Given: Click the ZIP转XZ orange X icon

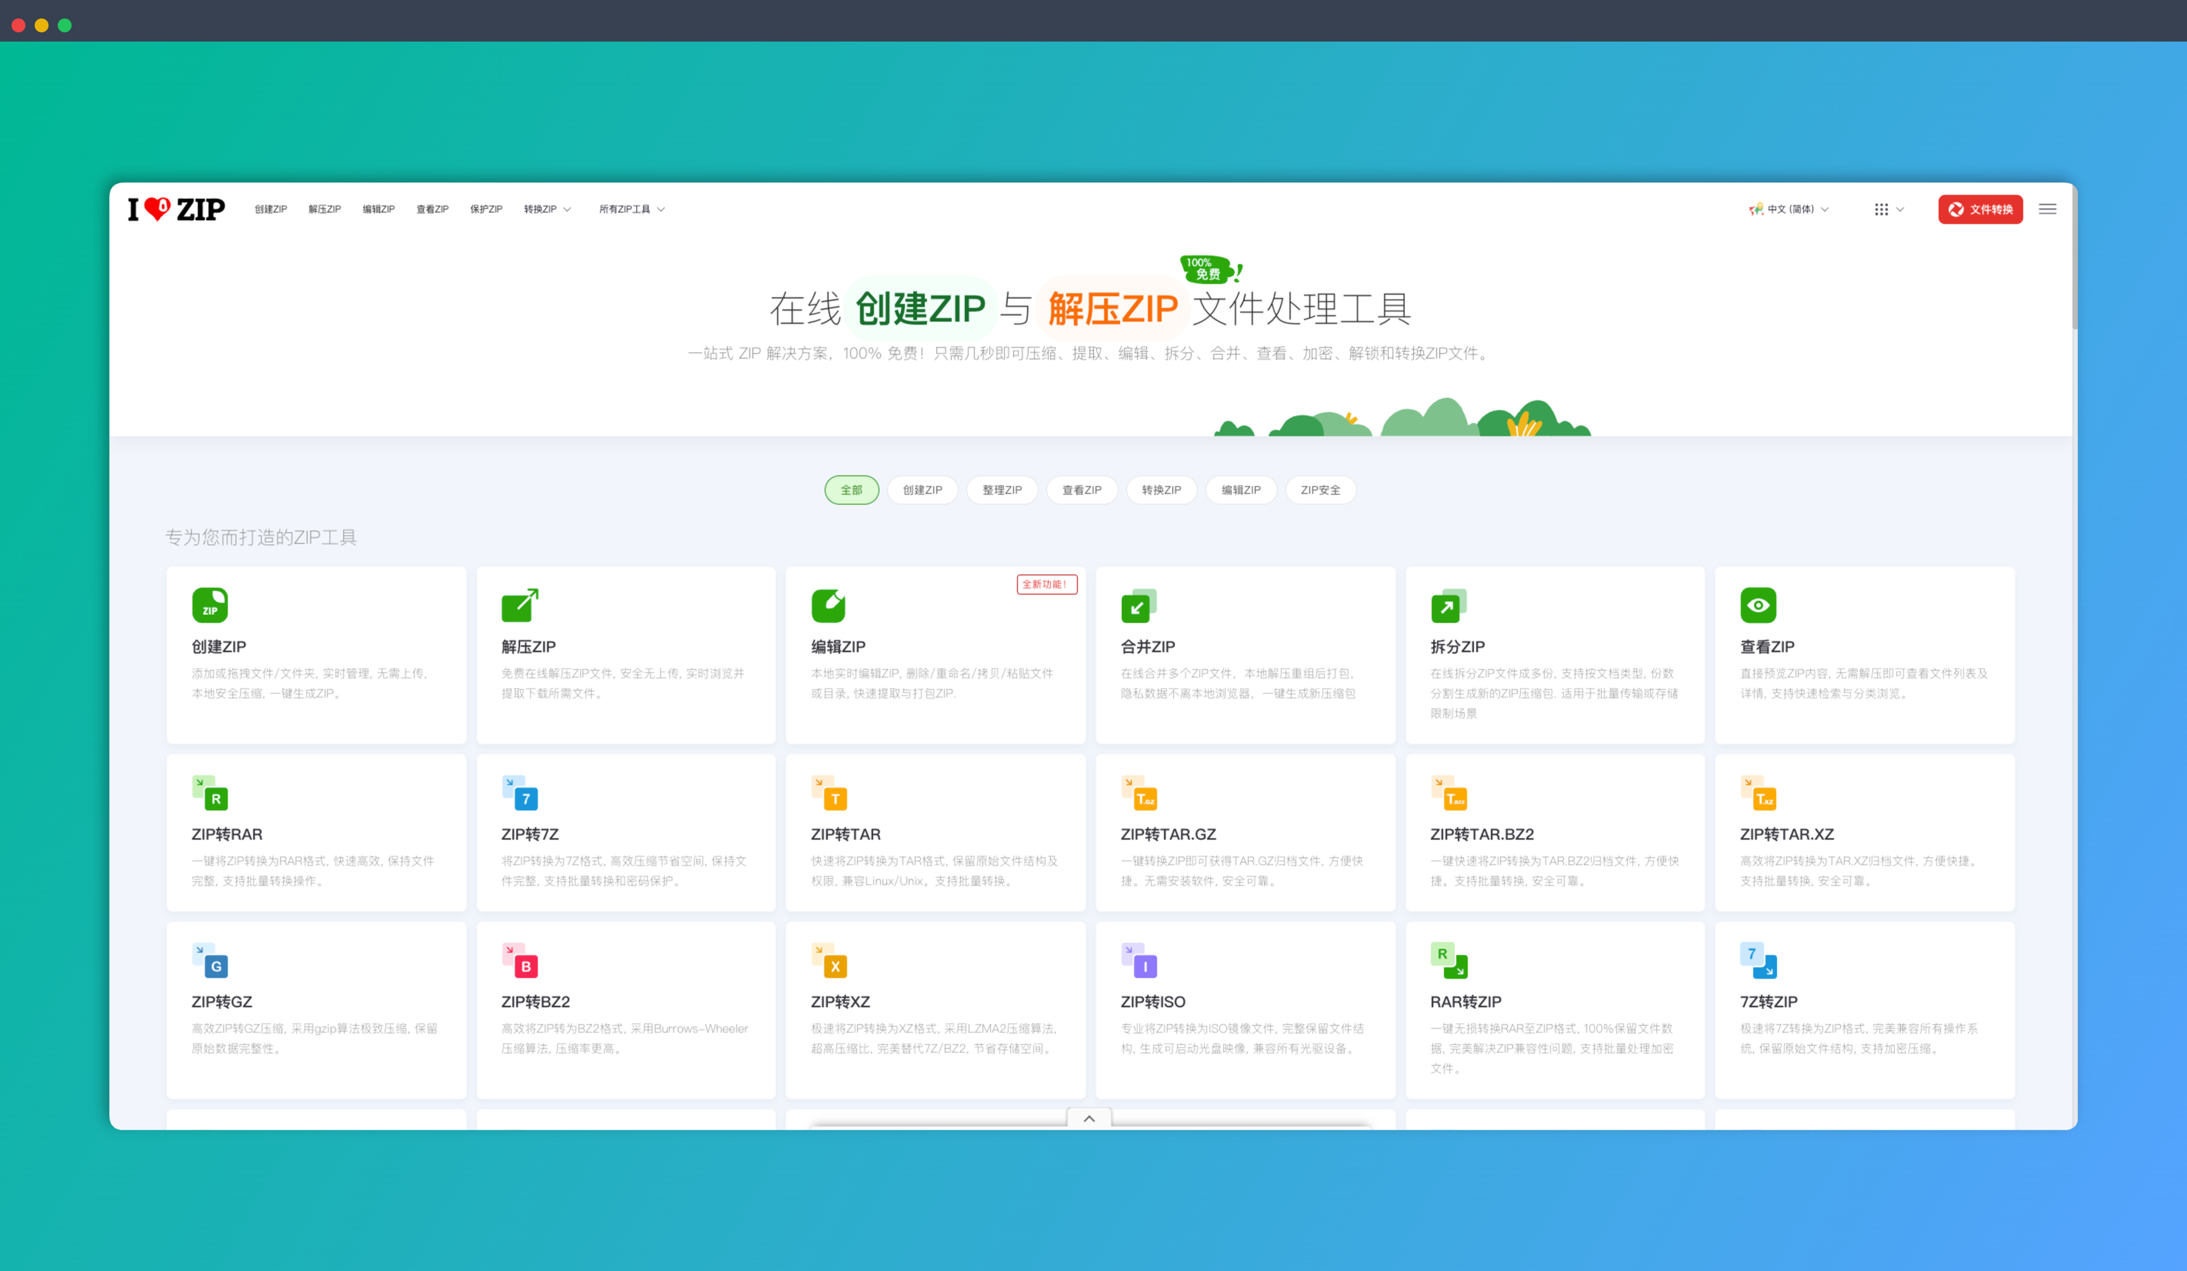Looking at the screenshot, I should pyautogui.click(x=829, y=960).
